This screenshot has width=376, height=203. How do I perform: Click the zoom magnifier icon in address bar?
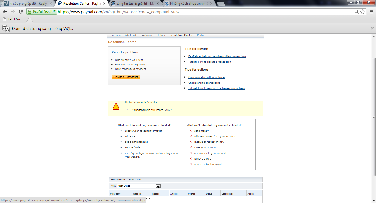[x=357, y=12]
